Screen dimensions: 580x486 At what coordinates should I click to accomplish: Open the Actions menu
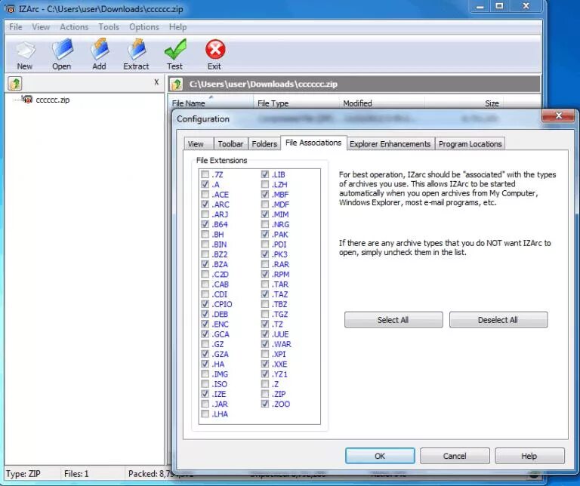(x=74, y=27)
